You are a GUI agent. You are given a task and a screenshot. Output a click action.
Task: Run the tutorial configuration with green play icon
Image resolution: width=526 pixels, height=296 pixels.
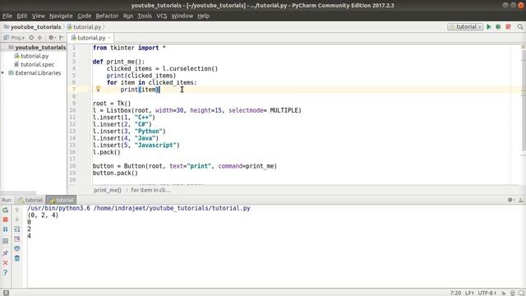tap(489, 27)
